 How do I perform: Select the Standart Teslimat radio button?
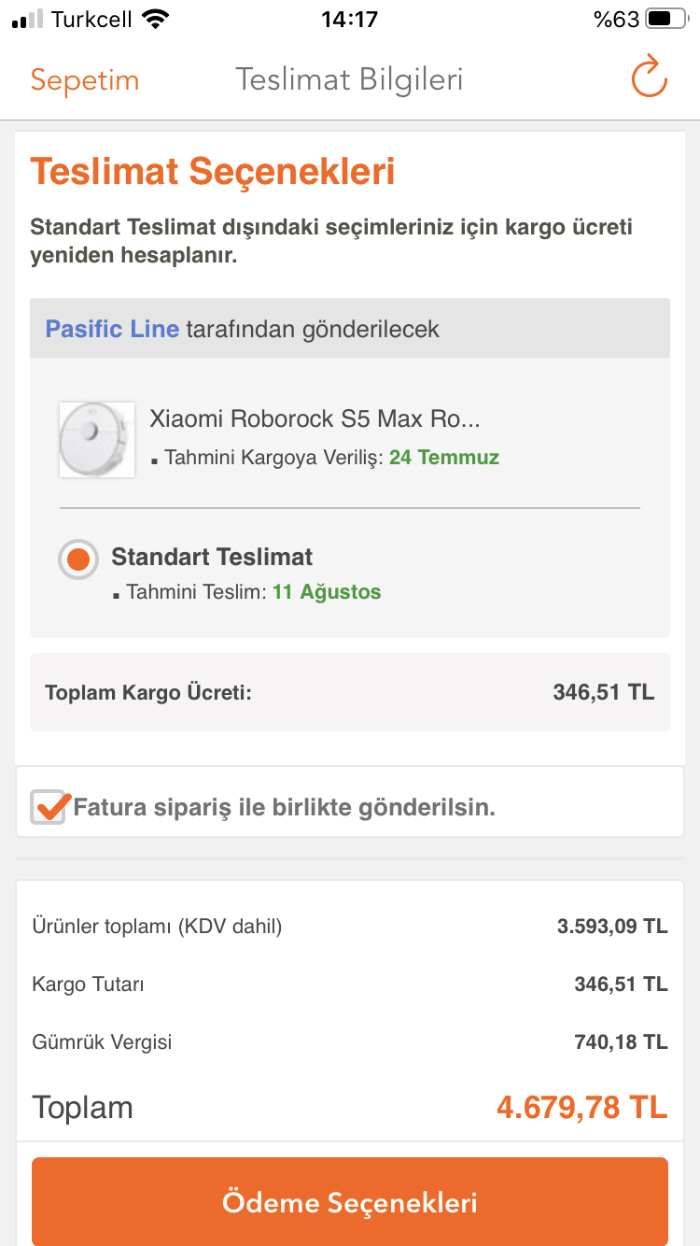pyautogui.click(x=78, y=559)
